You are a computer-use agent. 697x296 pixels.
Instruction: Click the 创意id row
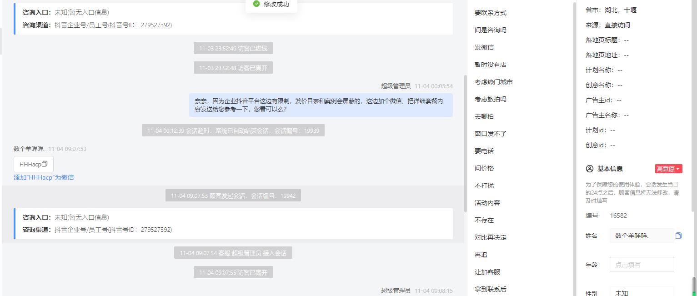600,145
